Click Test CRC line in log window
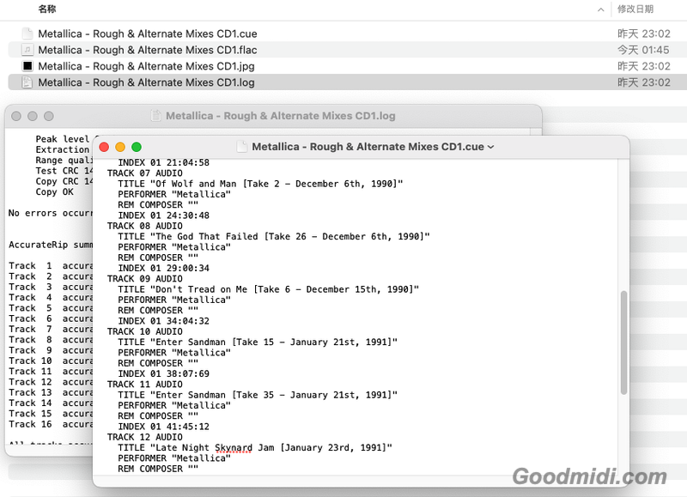687x497 pixels. click(x=64, y=171)
